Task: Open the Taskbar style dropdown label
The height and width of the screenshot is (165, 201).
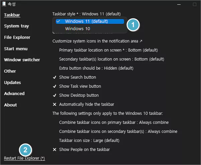Action: click(x=87, y=14)
